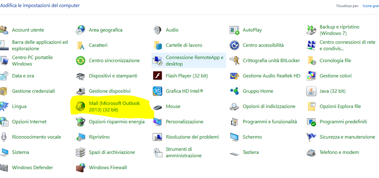Open the Connessione RemoteApp e desktop icon
The image size is (379, 178).
pyautogui.click(x=157, y=60)
